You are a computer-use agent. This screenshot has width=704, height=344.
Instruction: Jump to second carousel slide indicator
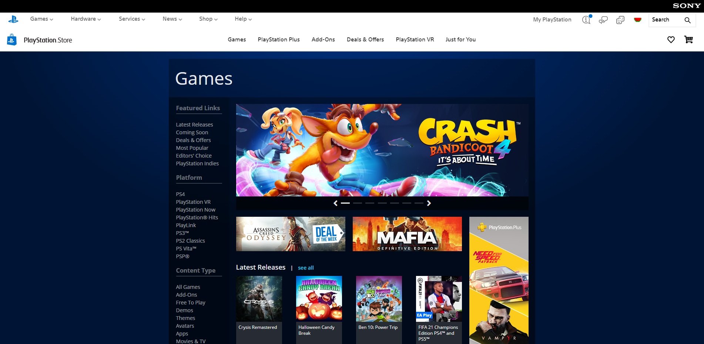tap(358, 203)
